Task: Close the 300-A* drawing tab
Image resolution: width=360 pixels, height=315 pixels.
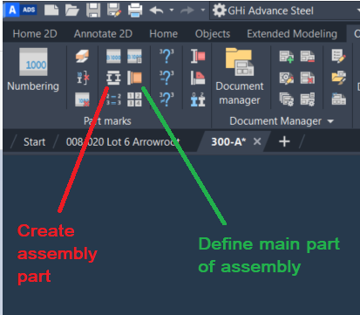Action: [257, 141]
